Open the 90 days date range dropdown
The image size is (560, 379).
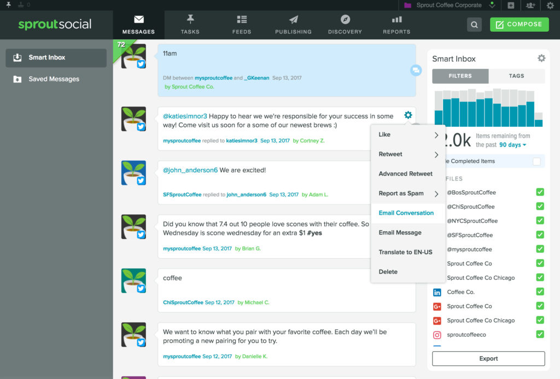(512, 145)
